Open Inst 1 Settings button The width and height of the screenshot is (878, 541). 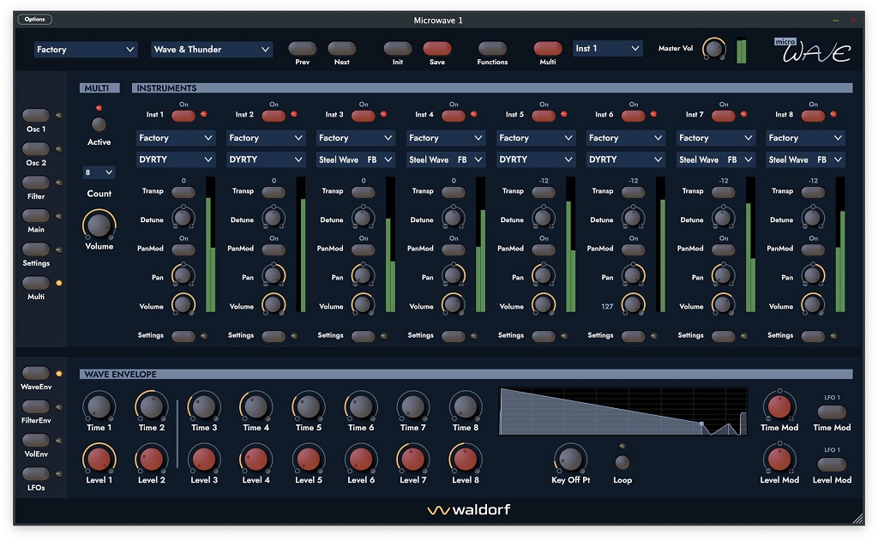tap(183, 336)
